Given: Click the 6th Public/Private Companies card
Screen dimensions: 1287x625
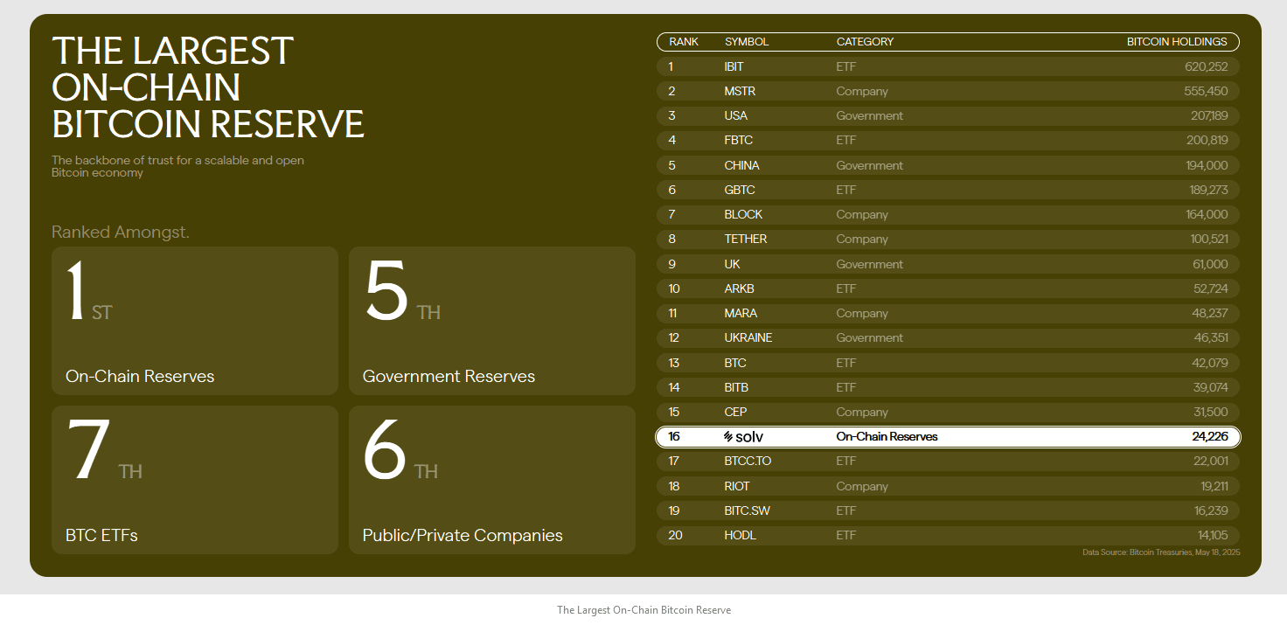Looking at the screenshot, I should (492, 480).
